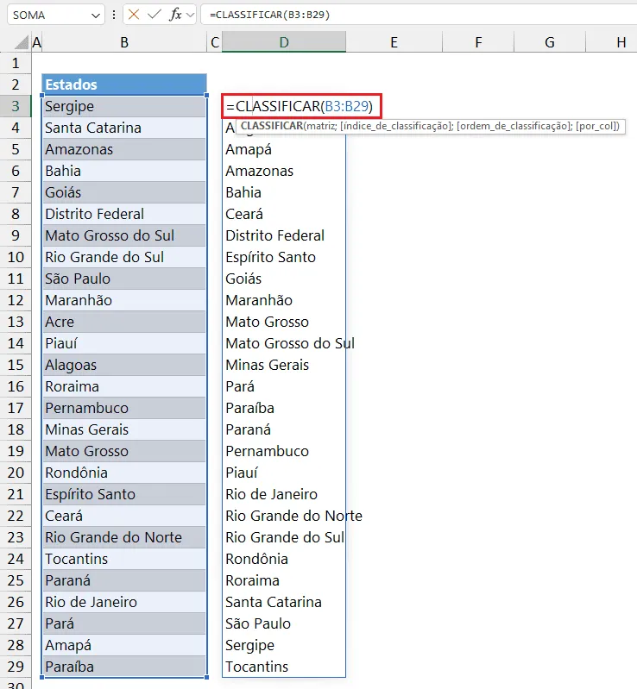637x689 pixels.
Task: Select Ceará cell in column D
Action: 284,214
